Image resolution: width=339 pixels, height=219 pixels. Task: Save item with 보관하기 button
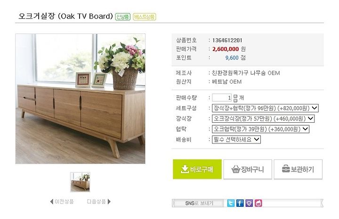298,169
